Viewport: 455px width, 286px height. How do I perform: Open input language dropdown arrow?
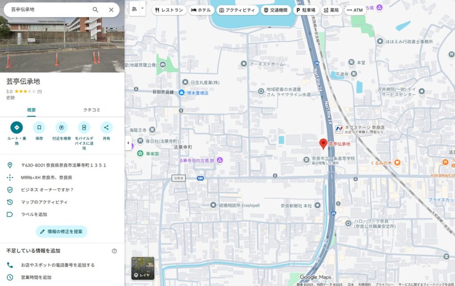[142, 8]
